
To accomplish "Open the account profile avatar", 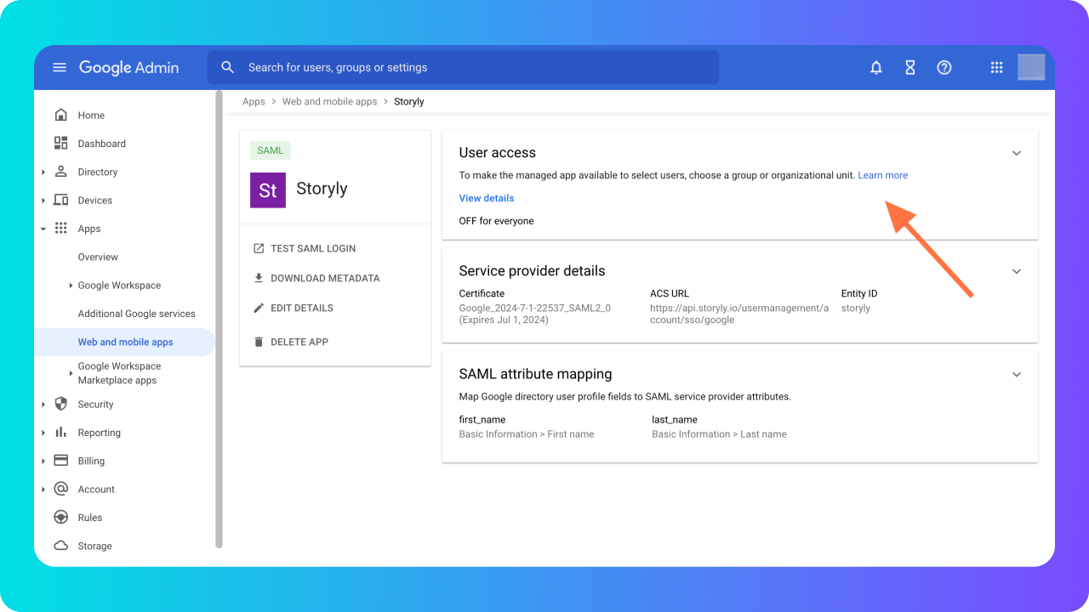I will (x=1031, y=67).
